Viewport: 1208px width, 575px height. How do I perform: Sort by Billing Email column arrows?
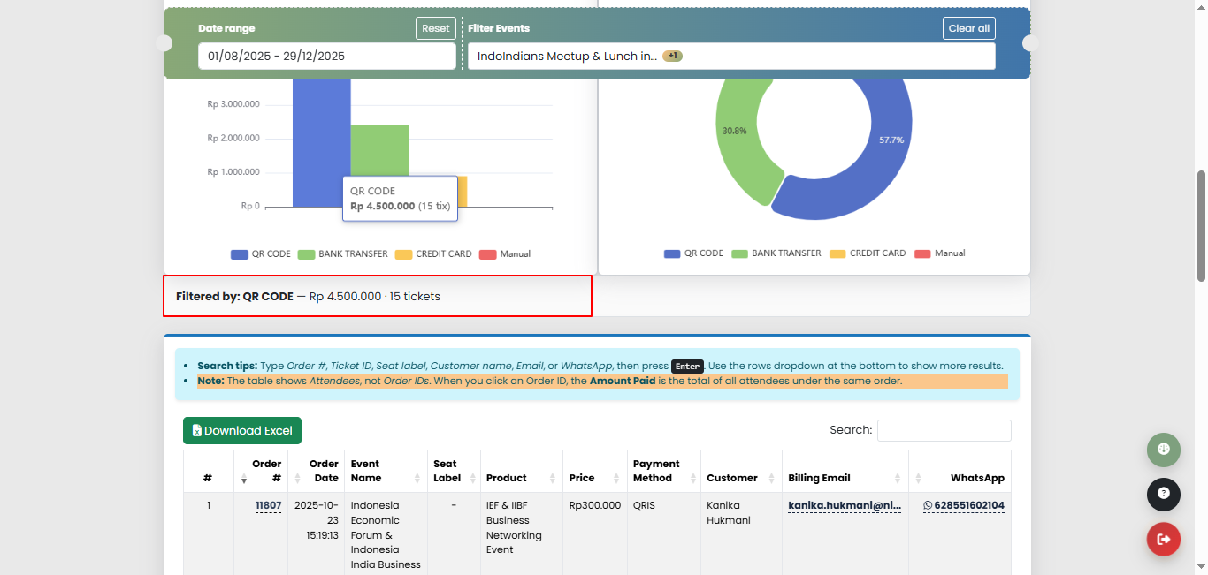pyautogui.click(x=897, y=478)
